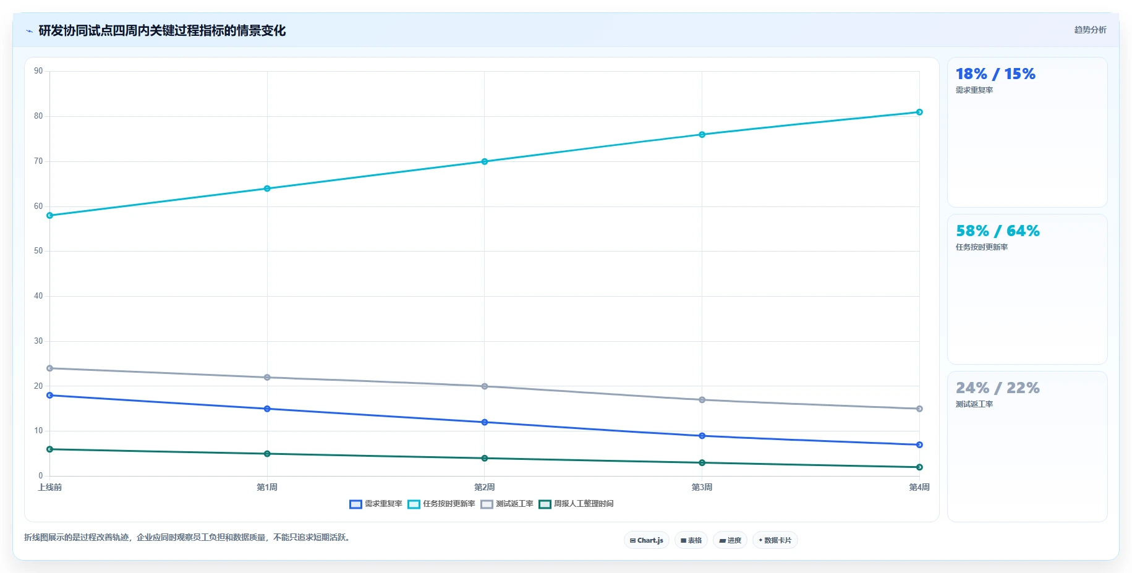The image size is (1132, 573).
Task: Click the 进度 tag pill
Action: (x=730, y=540)
